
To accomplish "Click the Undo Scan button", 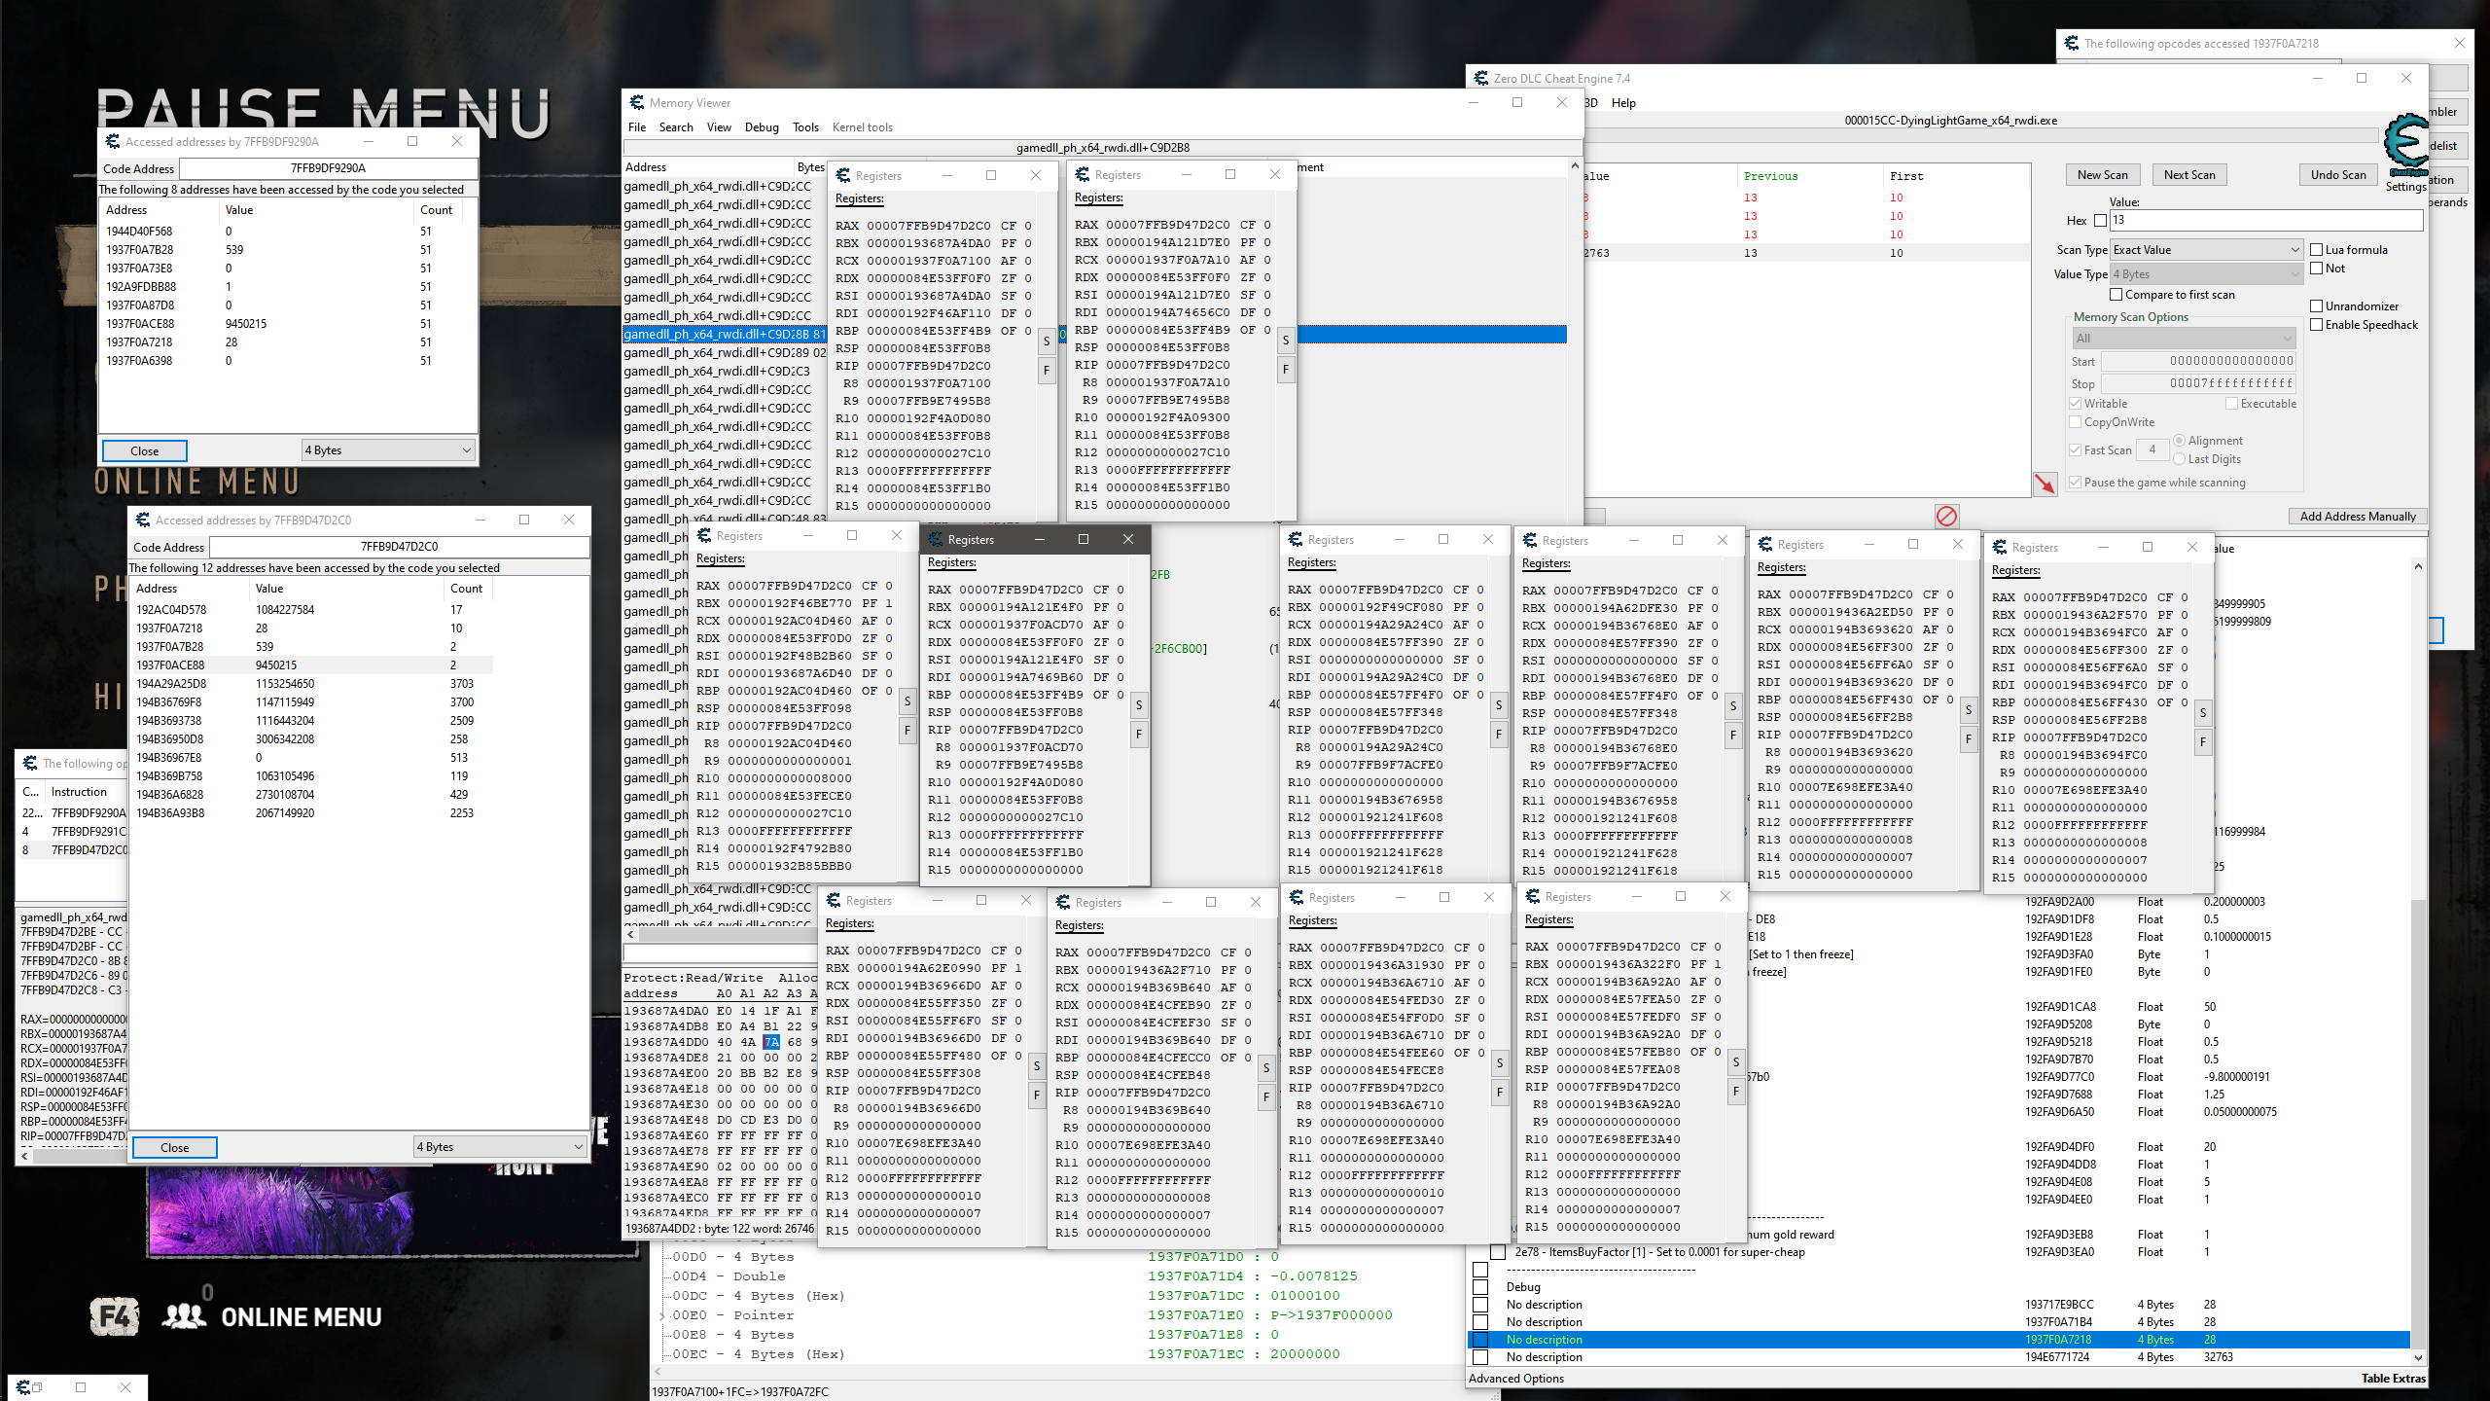I will pos(2338,175).
